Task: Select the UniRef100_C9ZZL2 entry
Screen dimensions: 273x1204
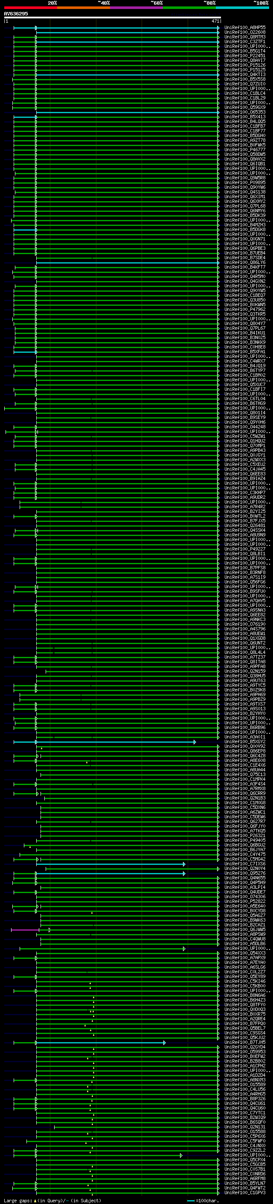Action: pos(245,1150)
